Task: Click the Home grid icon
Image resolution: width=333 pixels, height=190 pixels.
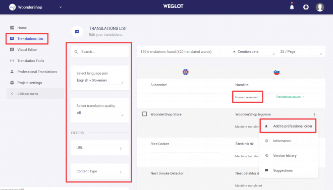Action: 12,28
